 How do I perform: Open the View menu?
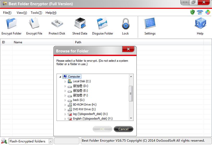[22, 13]
